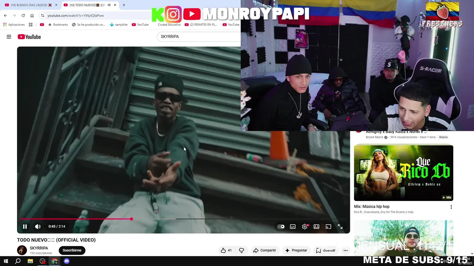Open a new browser tab

tap(124, 5)
